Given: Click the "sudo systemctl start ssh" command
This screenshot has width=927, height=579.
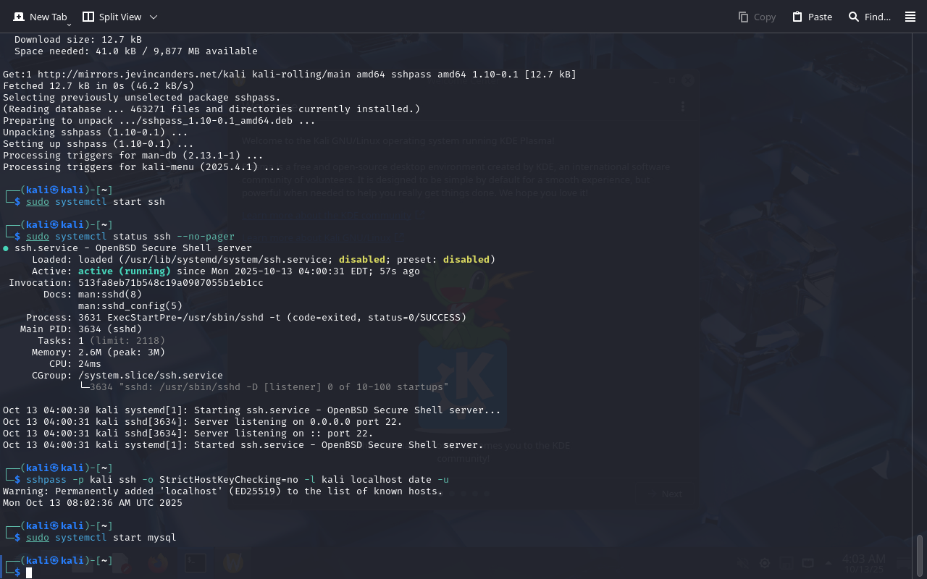Looking at the screenshot, I should tap(96, 202).
